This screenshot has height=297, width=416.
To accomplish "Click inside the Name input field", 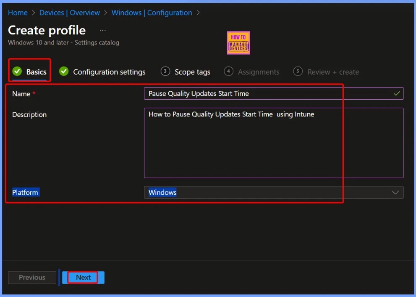I will coord(274,93).
